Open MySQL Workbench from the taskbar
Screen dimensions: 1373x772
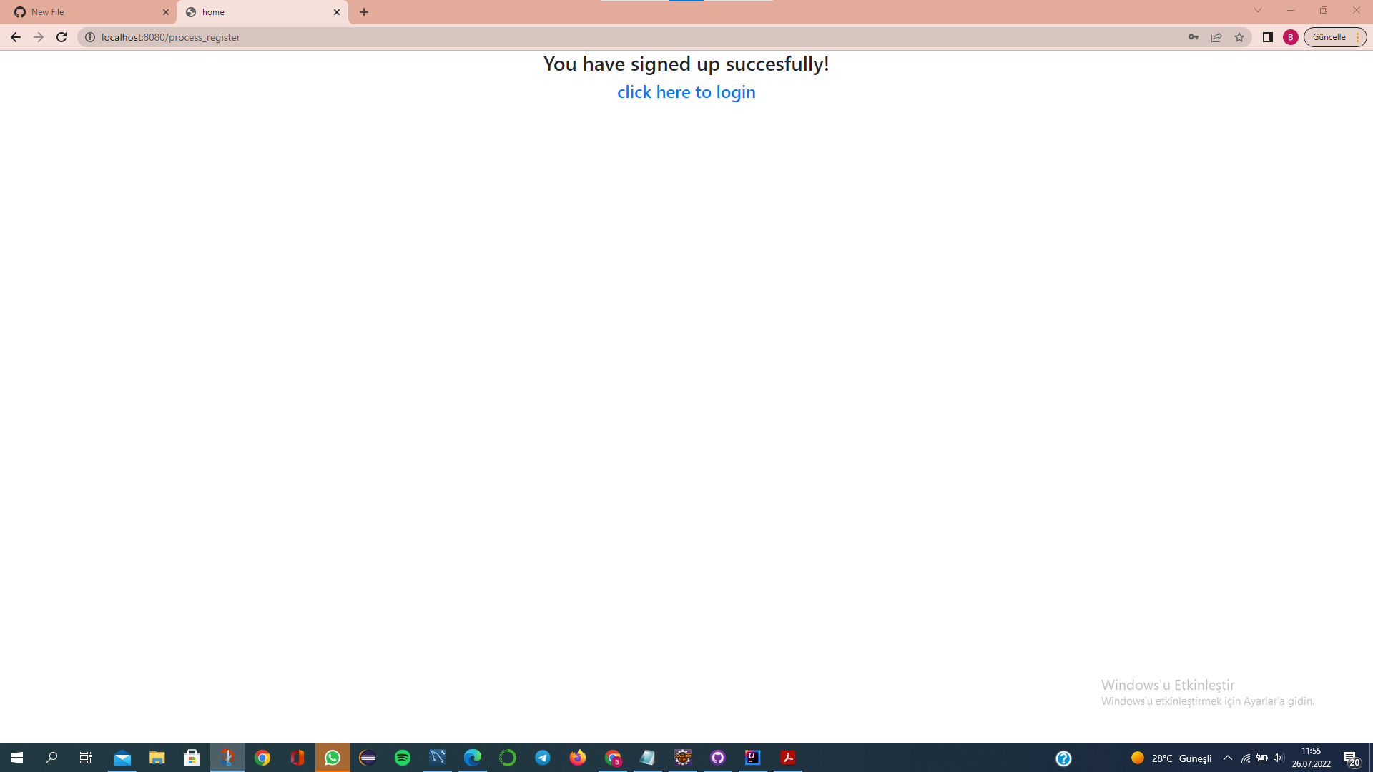click(438, 758)
